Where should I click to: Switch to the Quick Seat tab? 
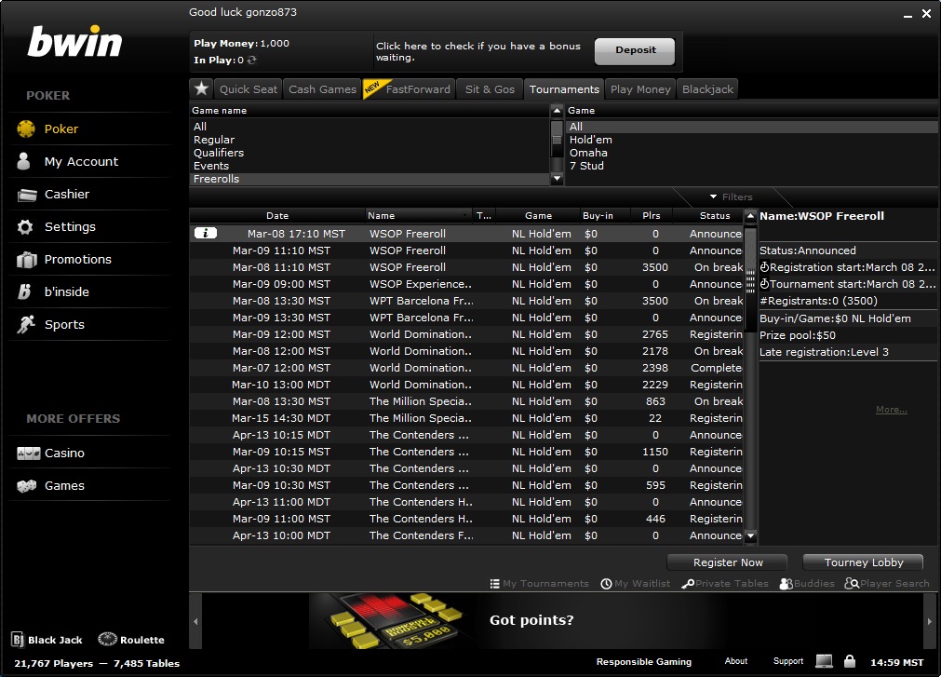click(x=249, y=89)
